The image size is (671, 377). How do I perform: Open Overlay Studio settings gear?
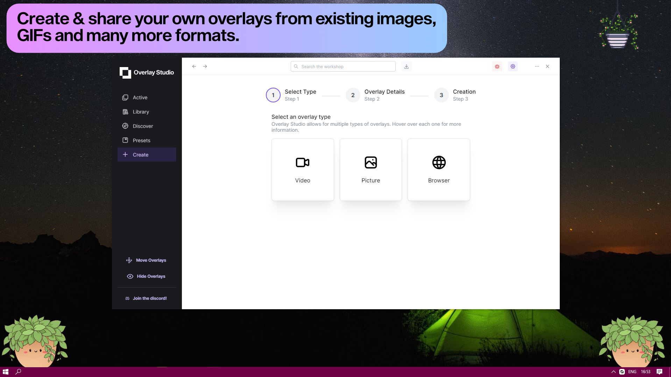[513, 66]
